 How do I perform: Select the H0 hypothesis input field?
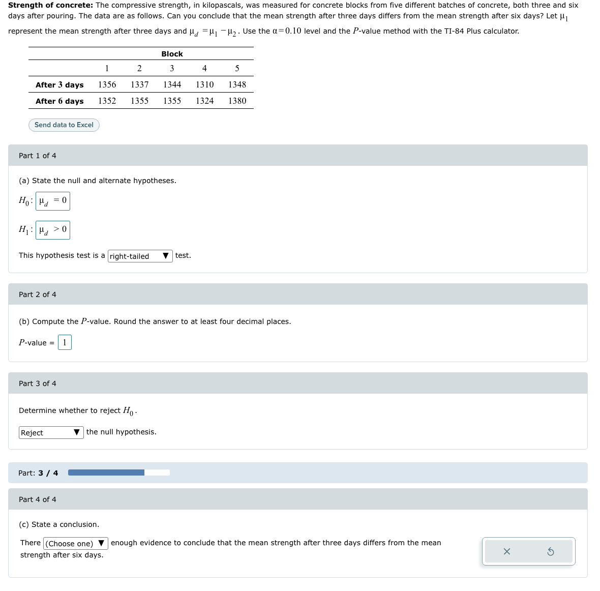52,201
